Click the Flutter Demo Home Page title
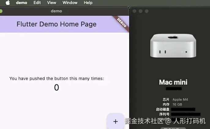210x129 pixels. [x=56, y=24]
